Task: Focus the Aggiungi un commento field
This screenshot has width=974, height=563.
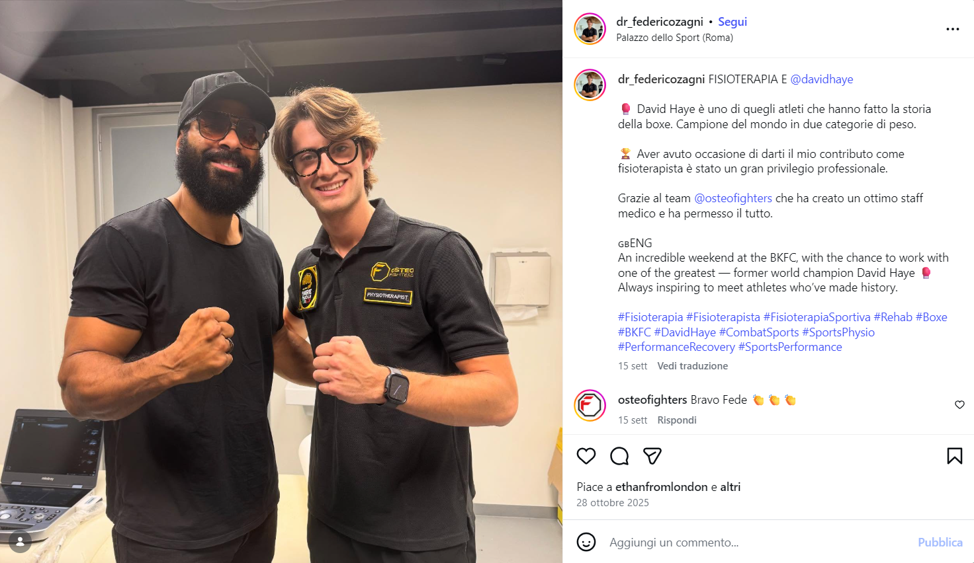Action: [754, 543]
